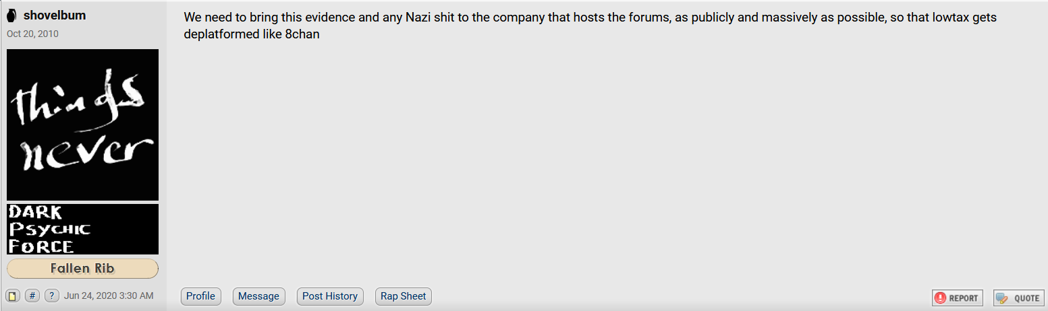
Task: Click the Oct 20, 2010 registration date
Action: tap(32, 34)
